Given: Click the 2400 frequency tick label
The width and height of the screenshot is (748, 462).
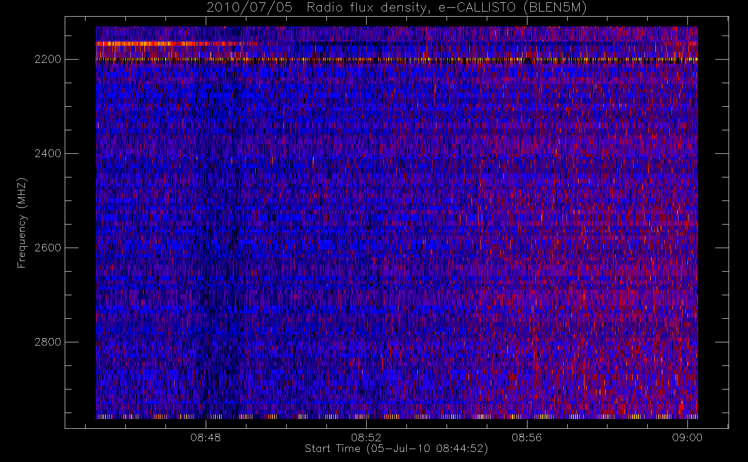Looking at the screenshot, I should click(x=48, y=153).
